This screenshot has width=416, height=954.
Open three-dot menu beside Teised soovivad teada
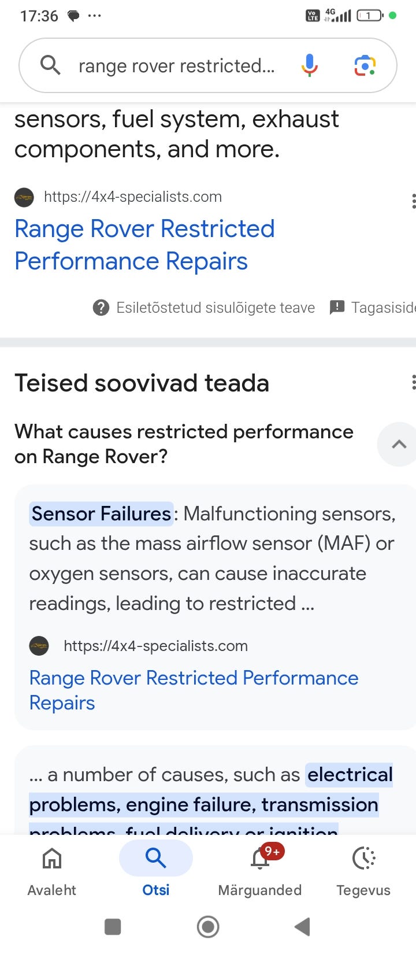coord(413,383)
